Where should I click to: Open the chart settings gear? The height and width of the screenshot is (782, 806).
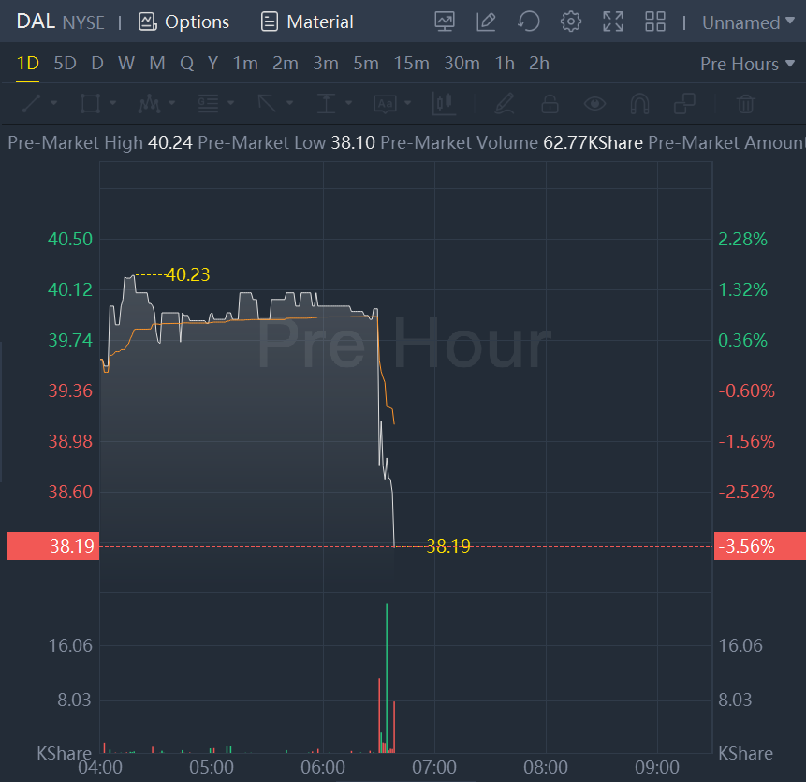tap(571, 22)
